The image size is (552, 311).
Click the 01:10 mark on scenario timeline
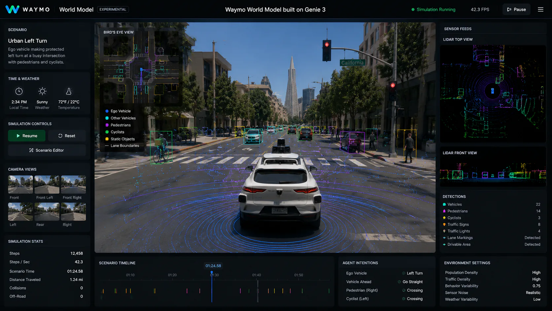[x=130, y=275]
